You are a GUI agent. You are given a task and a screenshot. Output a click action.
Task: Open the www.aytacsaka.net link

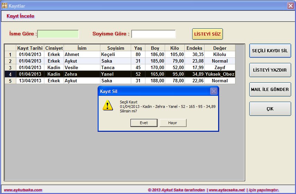(226, 190)
